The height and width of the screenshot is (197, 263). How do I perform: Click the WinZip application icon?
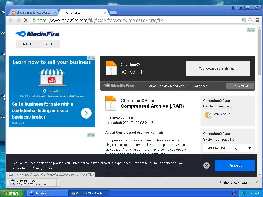208,116
